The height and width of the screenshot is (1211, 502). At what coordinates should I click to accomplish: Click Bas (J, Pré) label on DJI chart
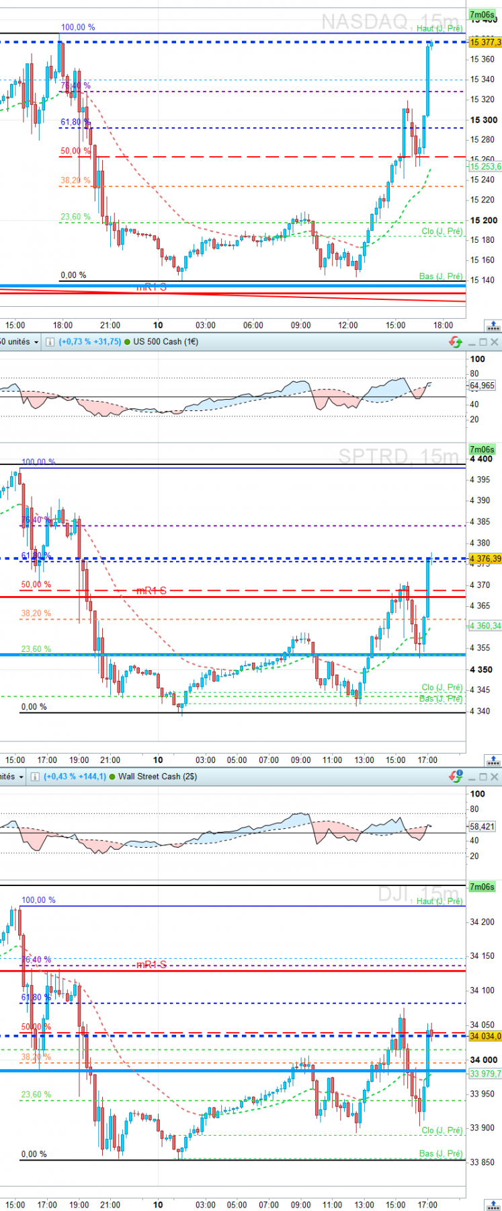(x=441, y=1153)
